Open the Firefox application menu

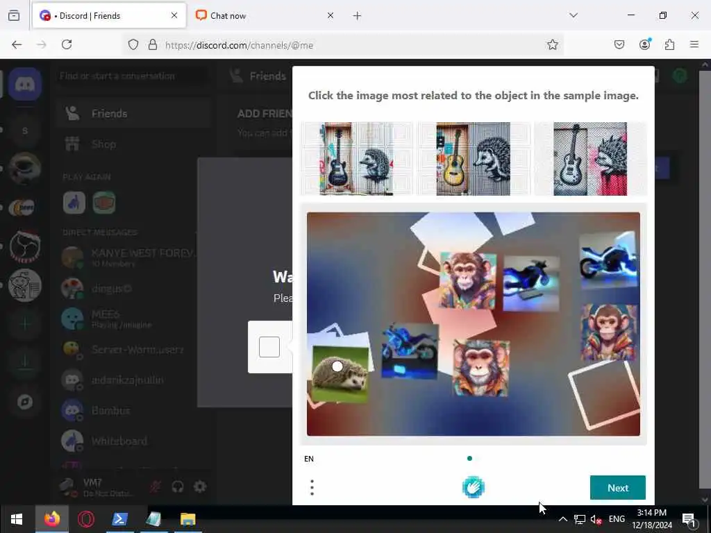coord(694,44)
